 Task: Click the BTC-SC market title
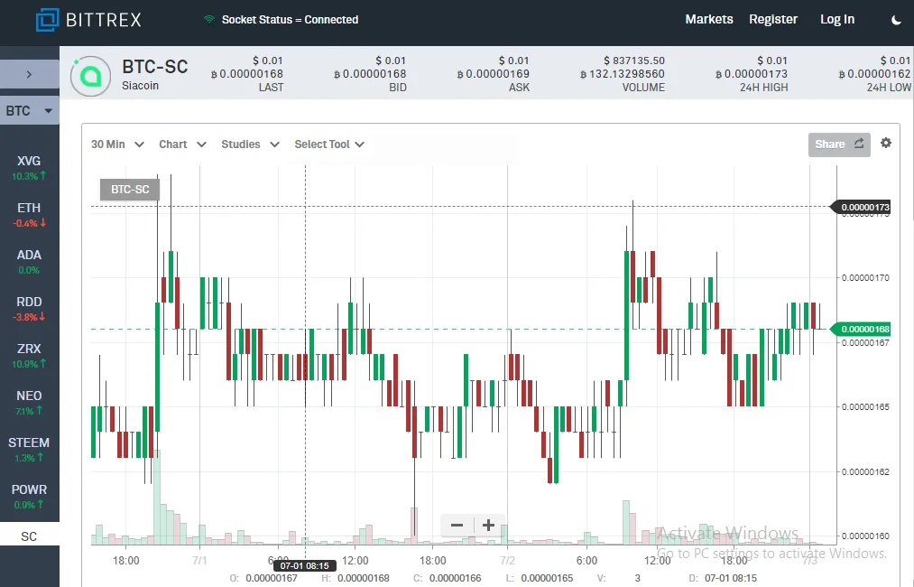pos(155,67)
